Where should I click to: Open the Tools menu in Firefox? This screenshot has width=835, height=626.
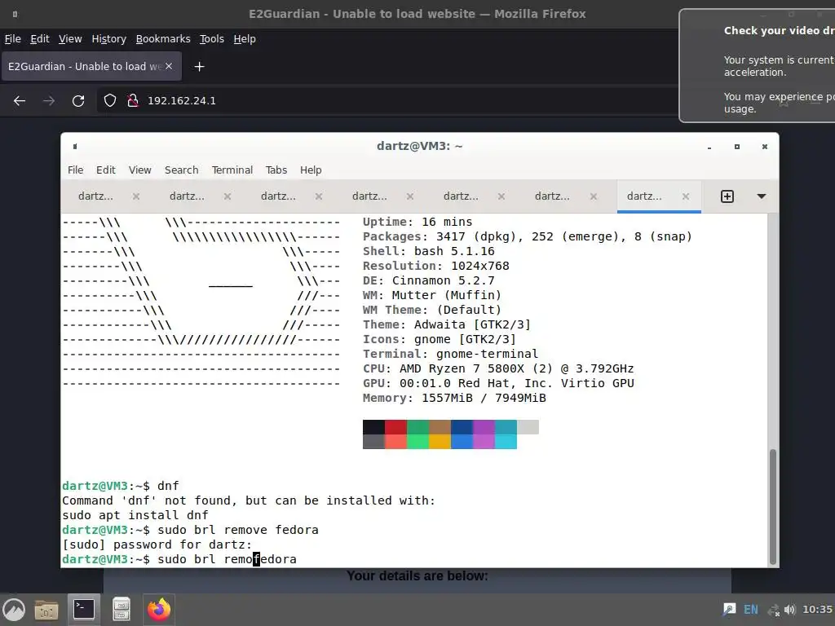212,39
